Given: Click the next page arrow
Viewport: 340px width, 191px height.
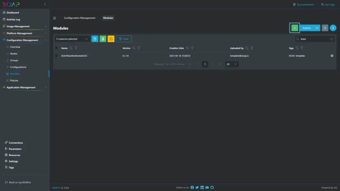Looking at the screenshot, I should pyautogui.click(x=212, y=64).
